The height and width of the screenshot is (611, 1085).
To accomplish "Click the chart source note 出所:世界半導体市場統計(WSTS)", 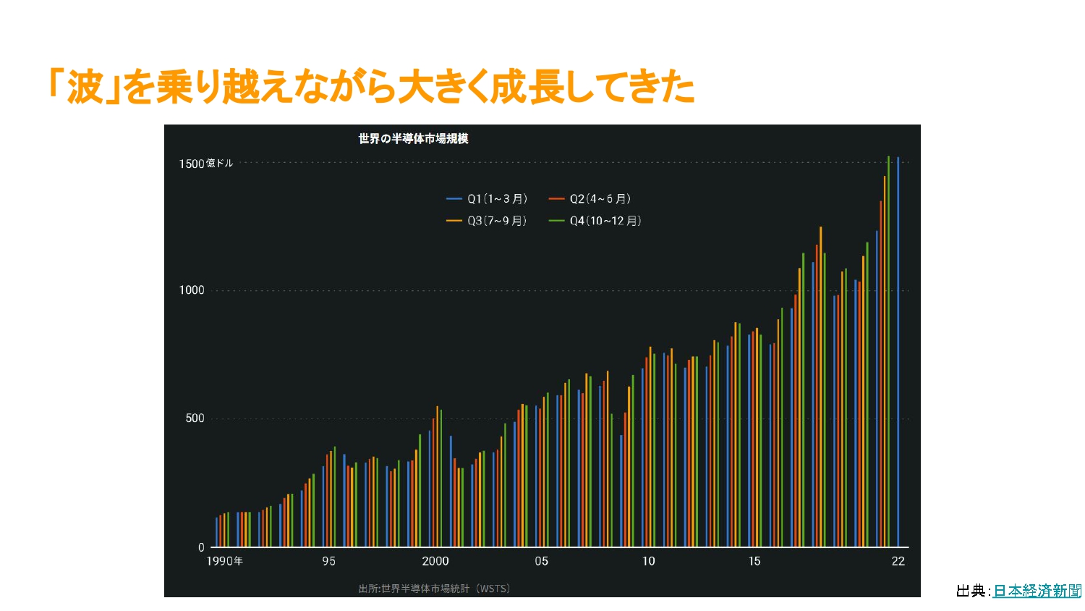I will click(434, 589).
